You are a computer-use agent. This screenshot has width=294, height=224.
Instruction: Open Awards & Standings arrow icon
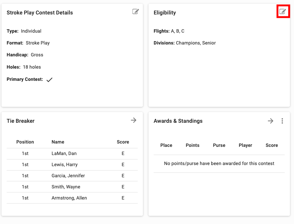[x=271, y=121]
